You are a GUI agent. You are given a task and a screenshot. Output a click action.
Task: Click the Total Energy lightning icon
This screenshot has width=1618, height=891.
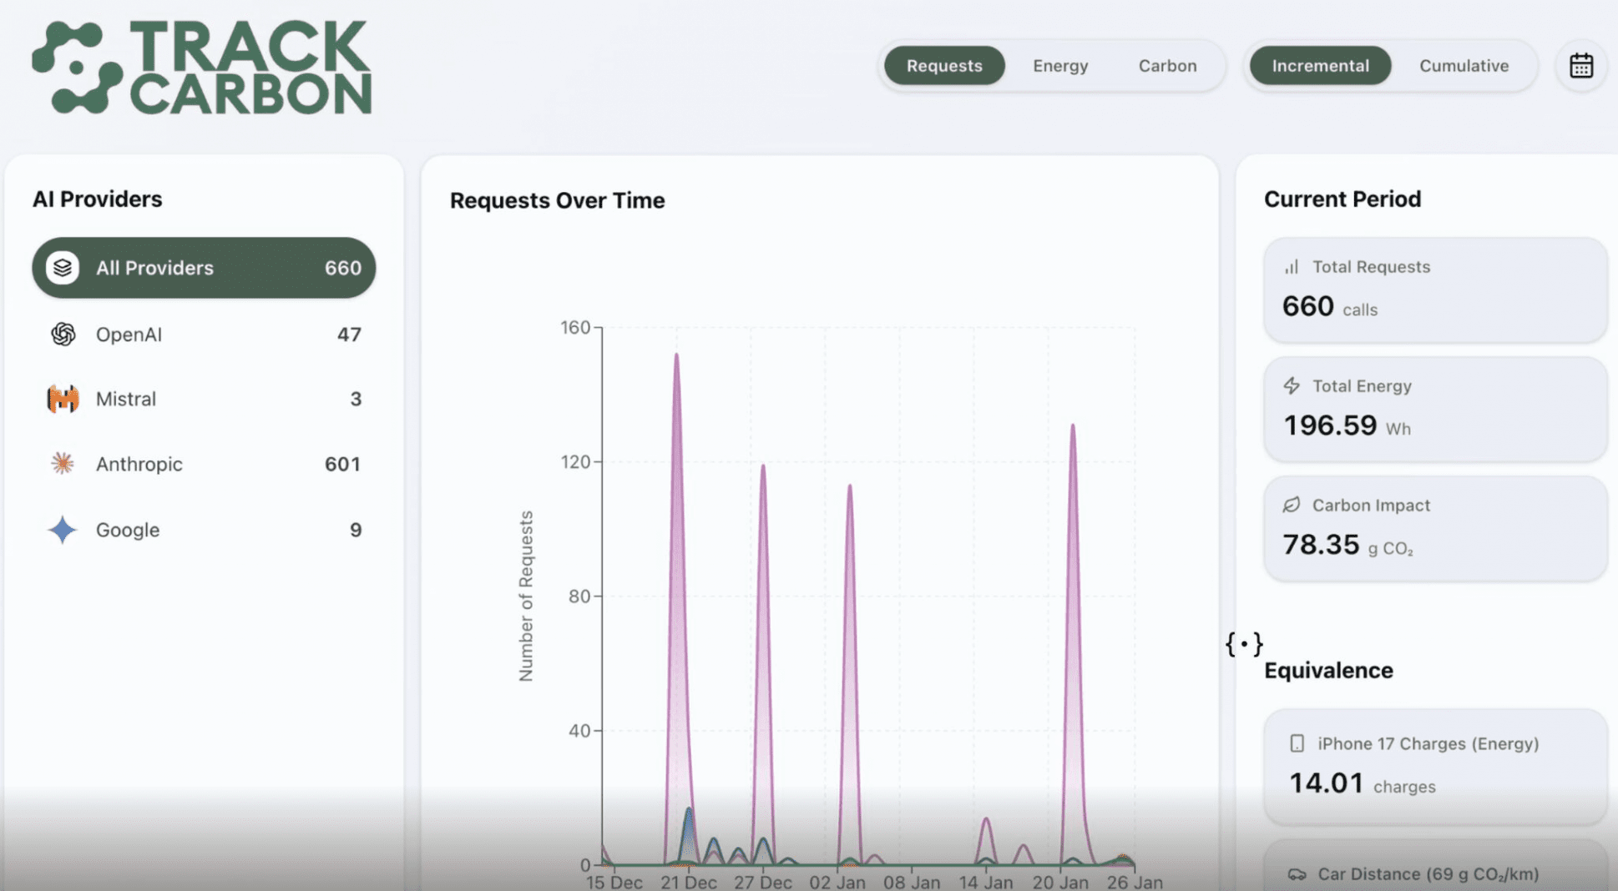(x=1292, y=385)
